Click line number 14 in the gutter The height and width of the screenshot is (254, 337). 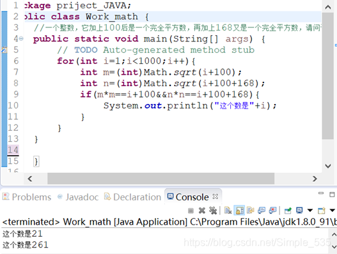click(x=13, y=150)
